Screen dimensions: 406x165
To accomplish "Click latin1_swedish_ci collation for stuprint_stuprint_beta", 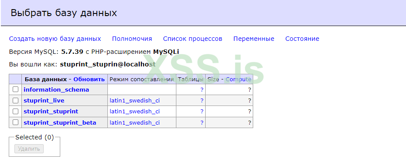I will click(x=134, y=122).
